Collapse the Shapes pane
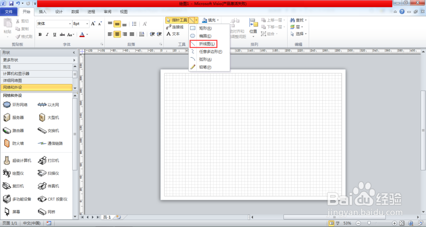 tap(74, 53)
